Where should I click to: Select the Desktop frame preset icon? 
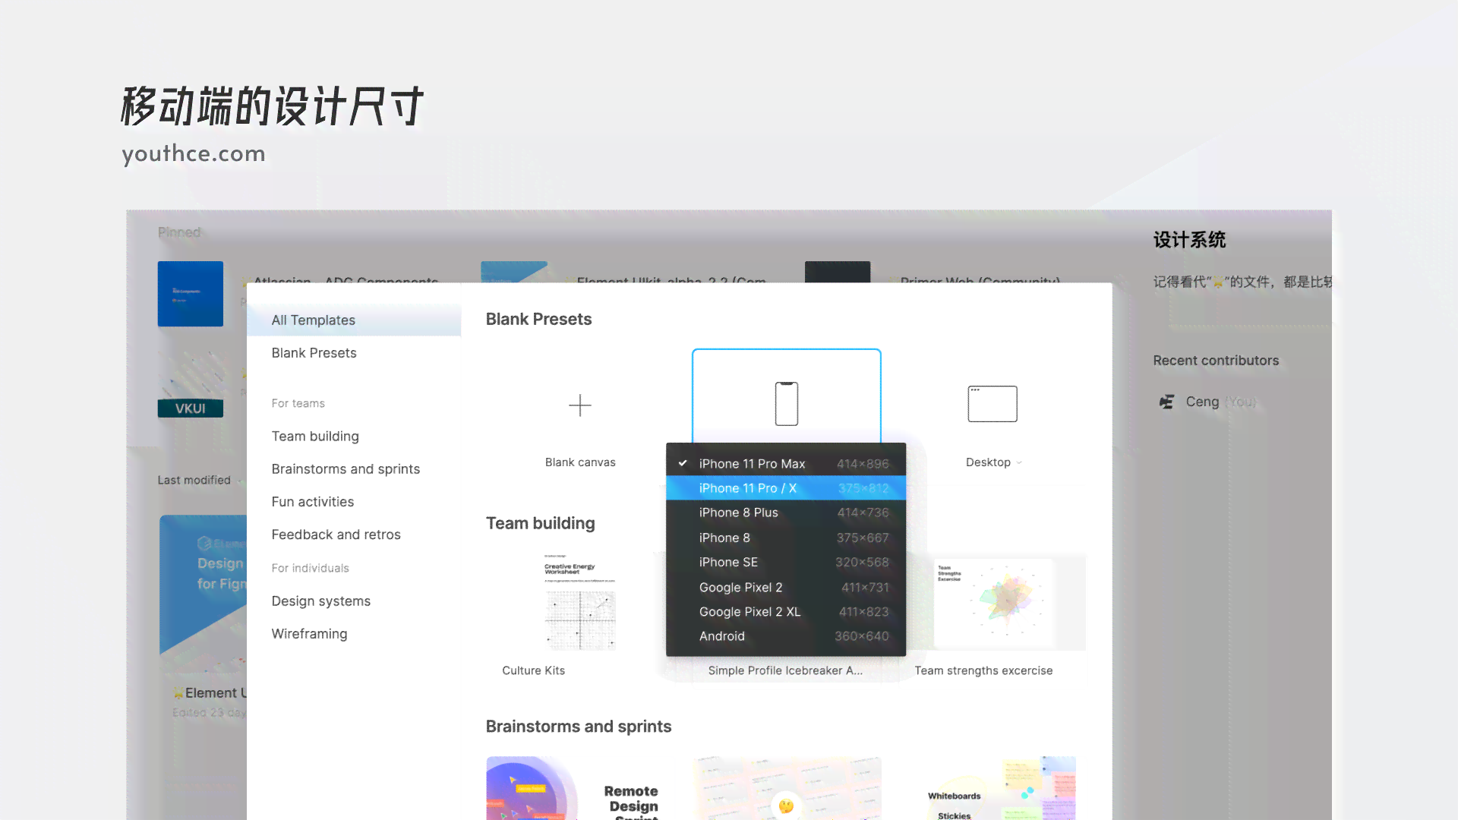click(x=993, y=404)
